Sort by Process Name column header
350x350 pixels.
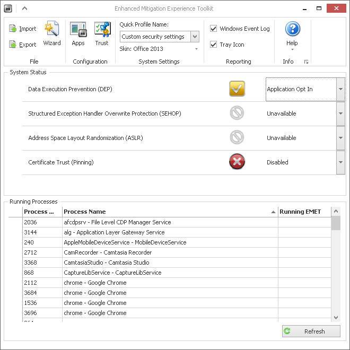click(170, 212)
